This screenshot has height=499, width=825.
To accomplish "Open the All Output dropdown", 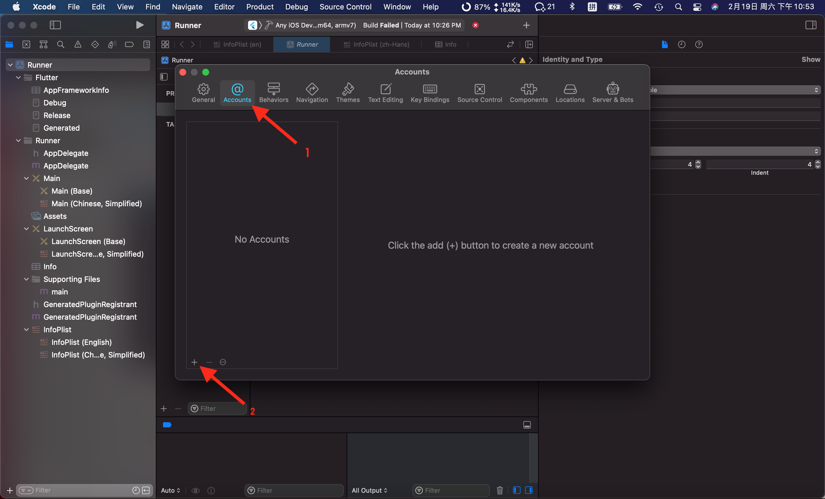I will click(x=369, y=490).
